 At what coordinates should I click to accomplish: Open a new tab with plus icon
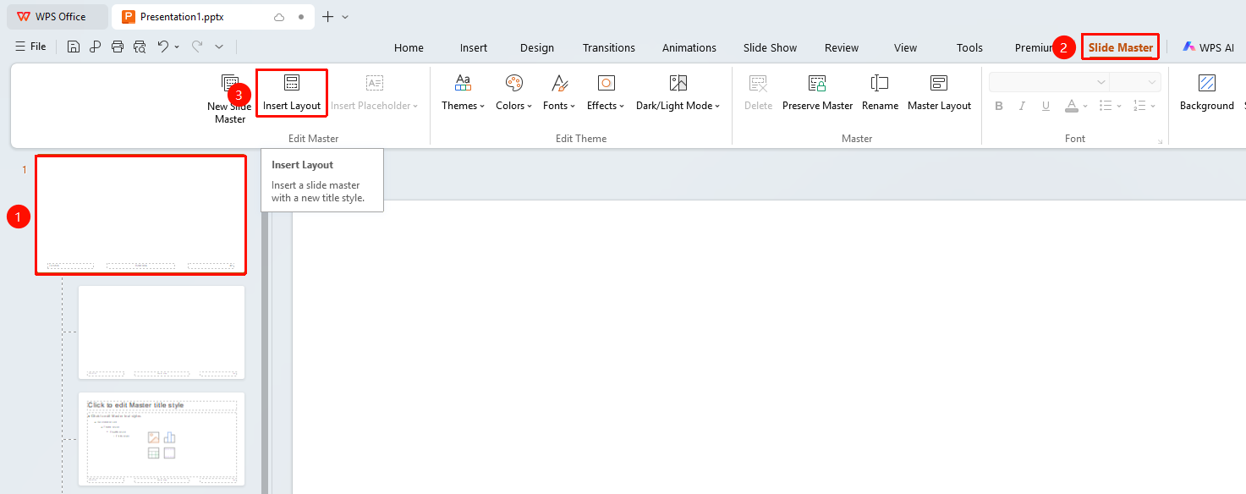(x=328, y=17)
